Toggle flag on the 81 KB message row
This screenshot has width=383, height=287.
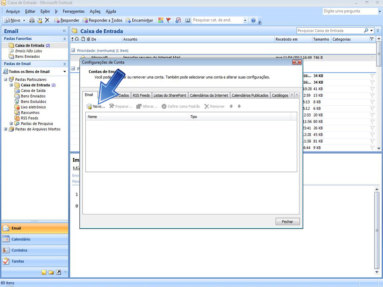(x=372, y=141)
